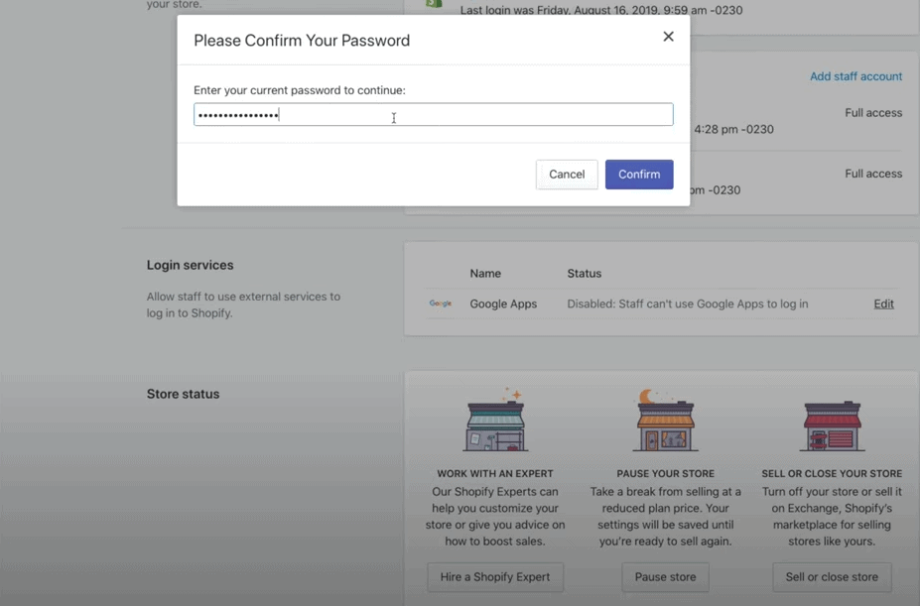Click the Status column header

pos(584,274)
